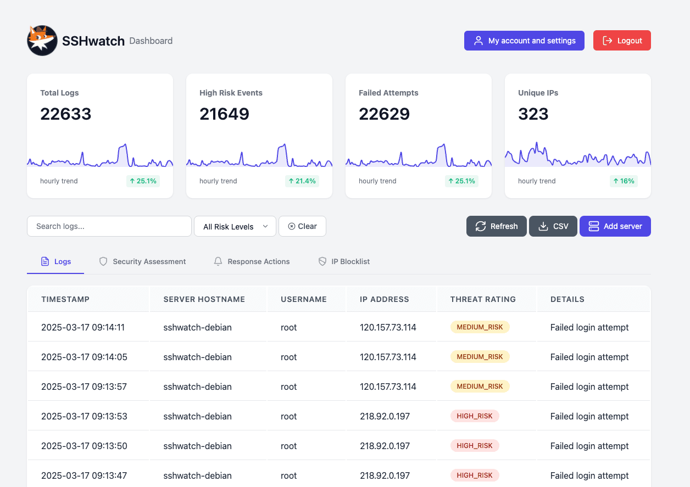Open the IP Blocklist tab
Image resolution: width=690 pixels, height=487 pixels.
350,262
